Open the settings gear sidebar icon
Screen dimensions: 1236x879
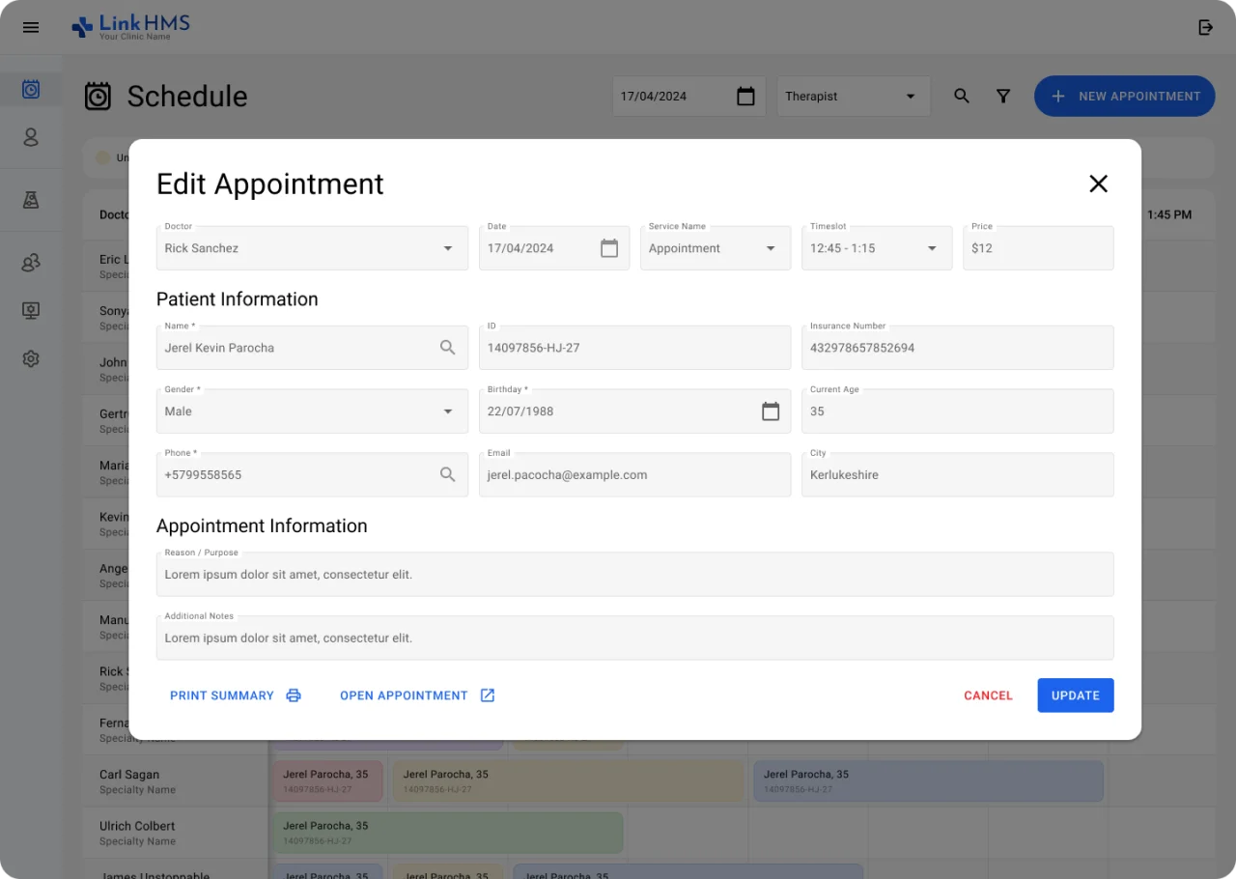(31, 358)
